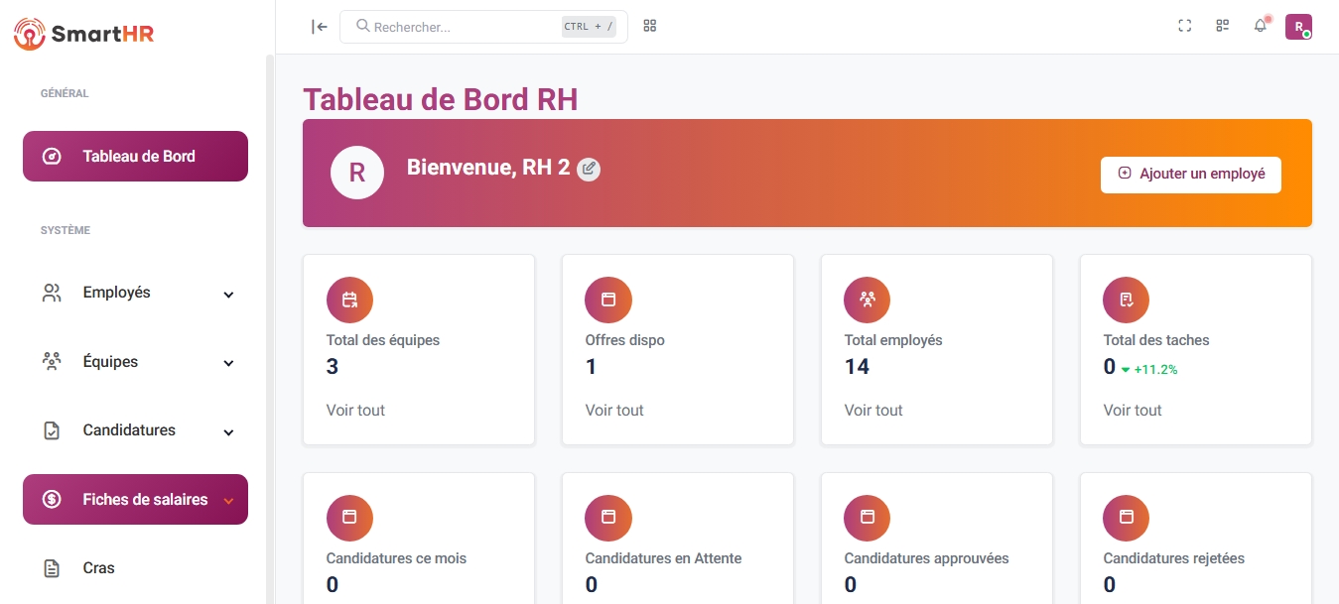The width and height of the screenshot is (1339, 604).
Task: Open the apps grid icon beside search
Action: (x=650, y=25)
